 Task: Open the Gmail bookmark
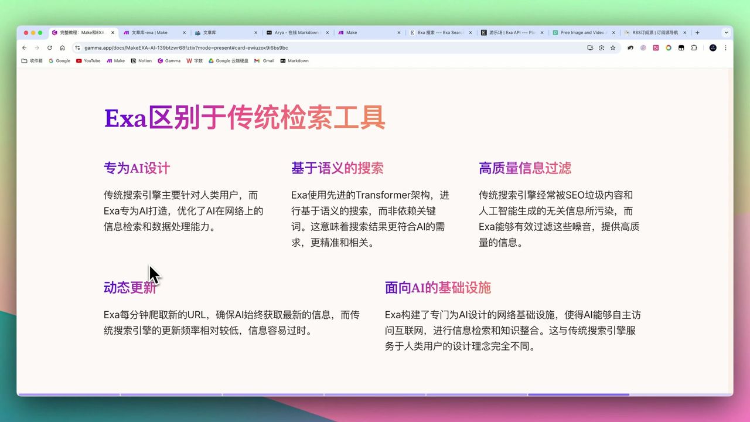tap(264, 60)
